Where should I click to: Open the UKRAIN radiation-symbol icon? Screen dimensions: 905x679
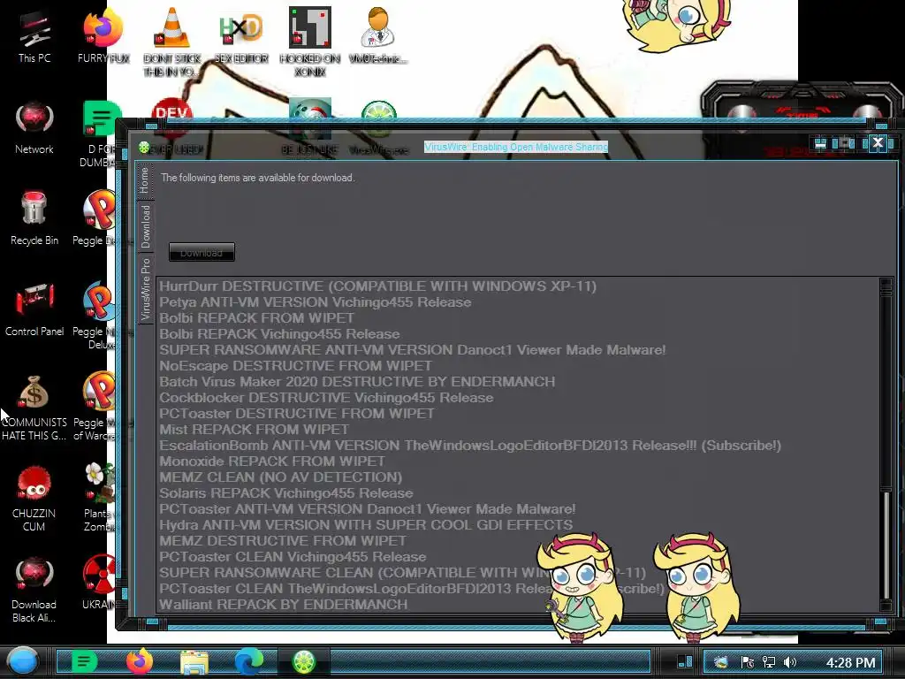[x=99, y=582]
